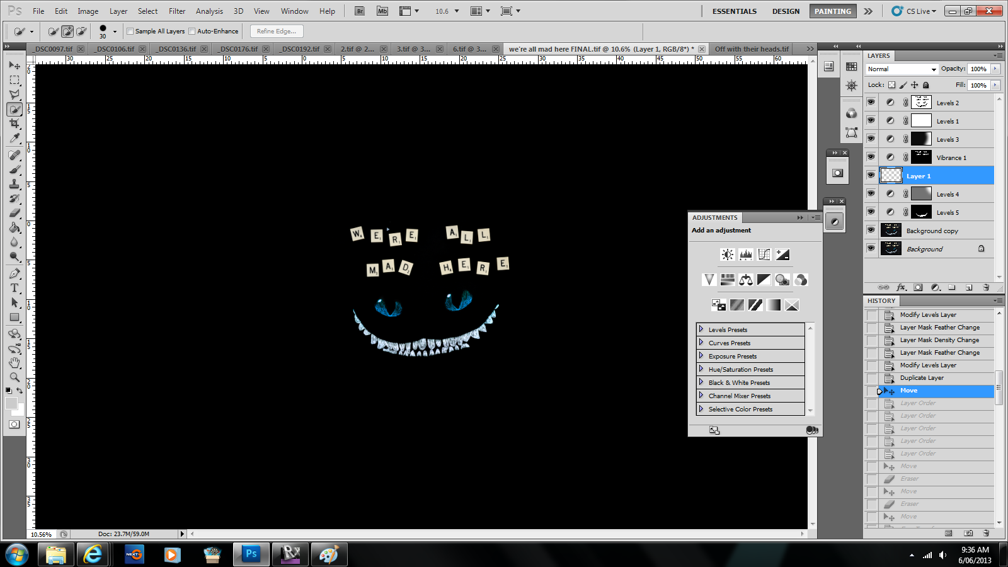The image size is (1008, 567).
Task: Select the Levels 5 layer mask thumbnail
Action: [921, 212]
